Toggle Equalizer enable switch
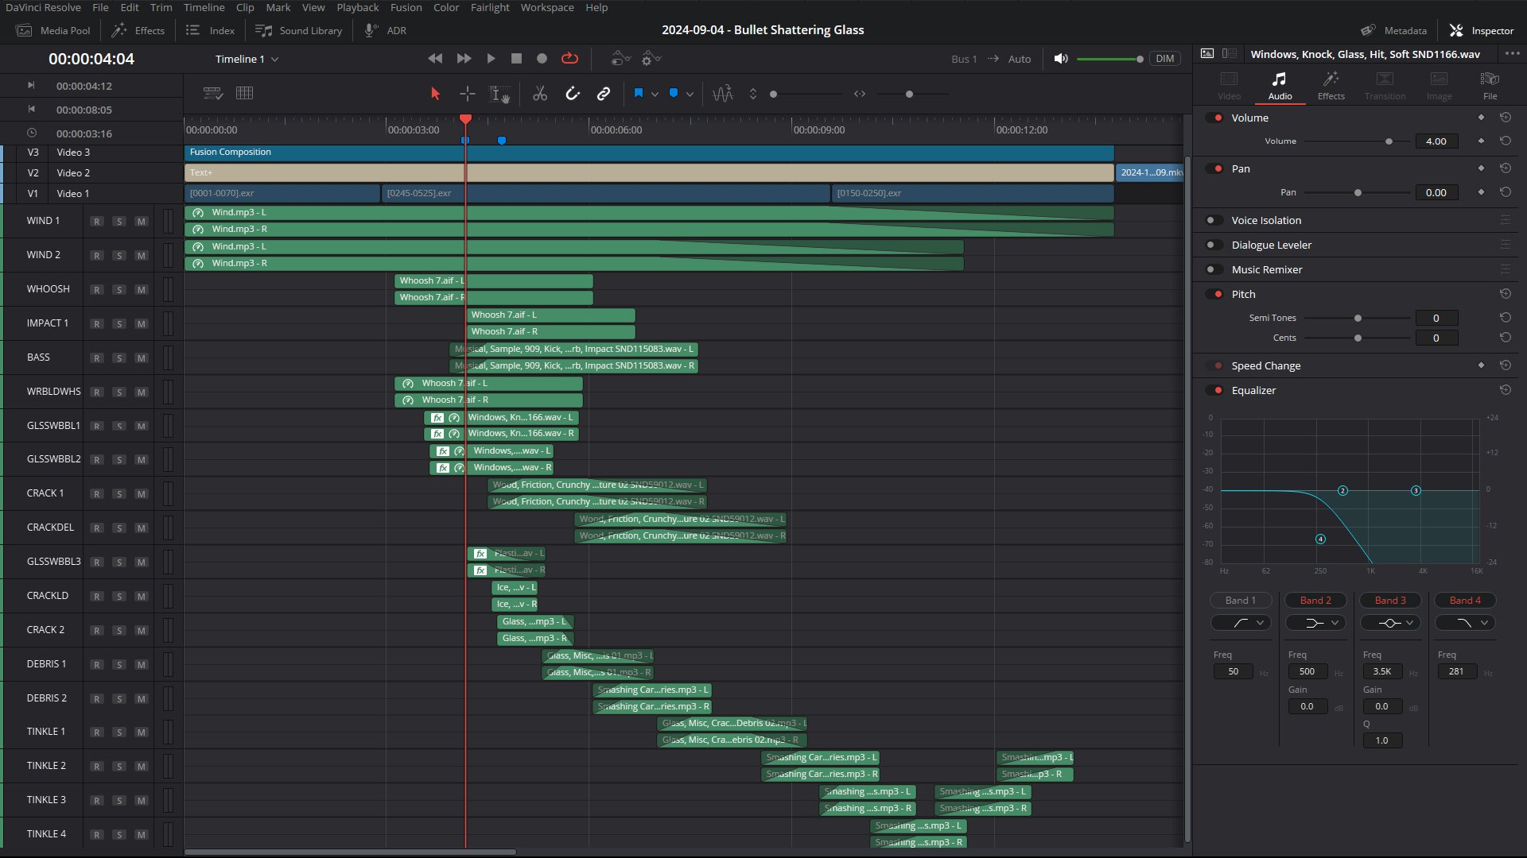The image size is (1527, 858). [1214, 390]
